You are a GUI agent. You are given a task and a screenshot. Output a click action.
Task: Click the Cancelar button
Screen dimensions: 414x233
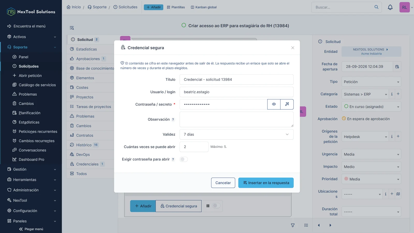pos(223,183)
